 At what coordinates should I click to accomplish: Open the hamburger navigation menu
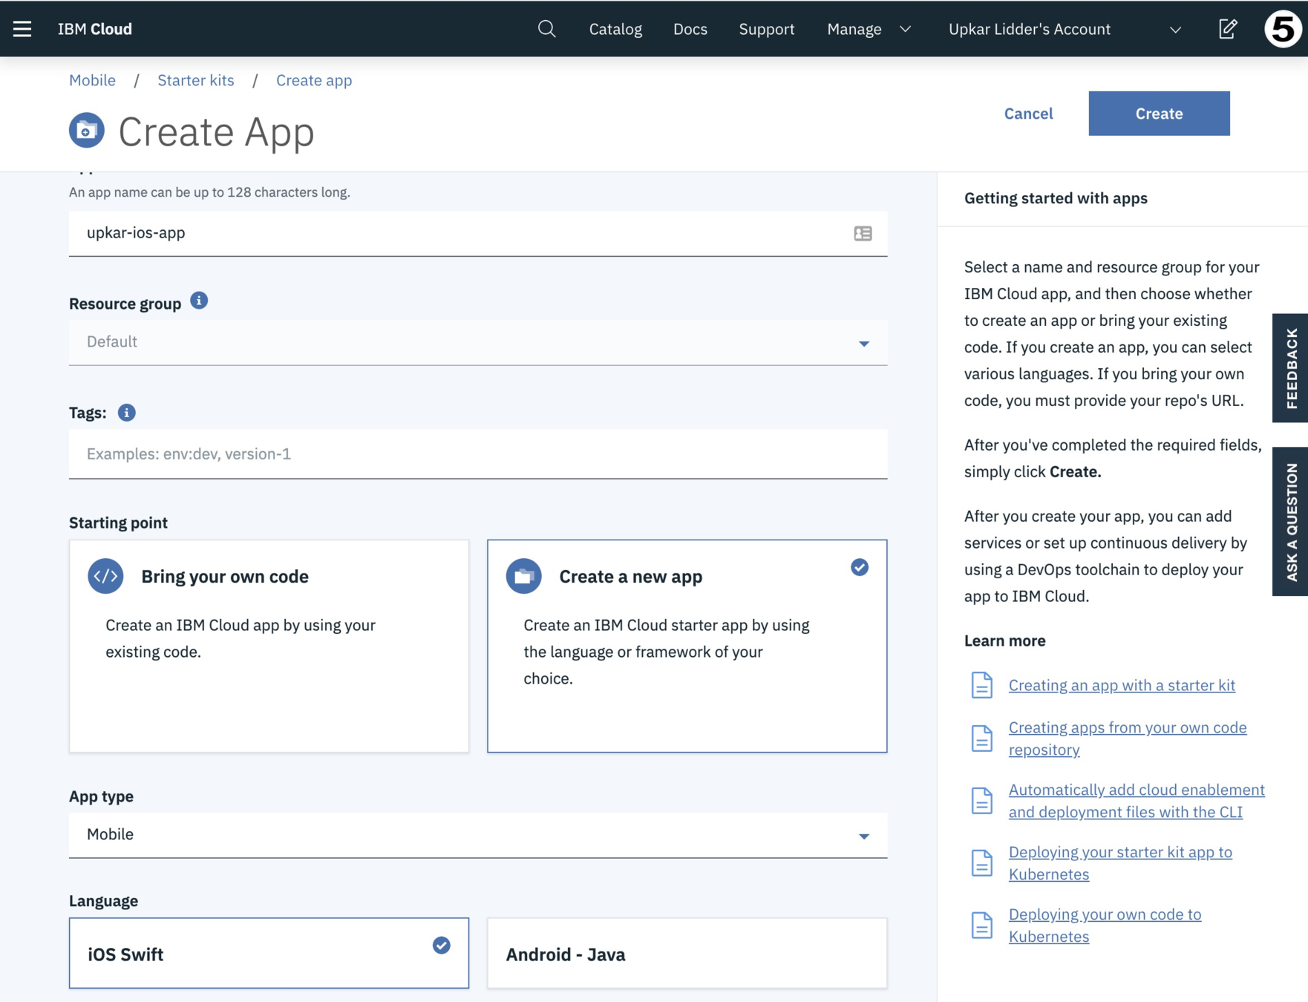pyautogui.click(x=22, y=29)
